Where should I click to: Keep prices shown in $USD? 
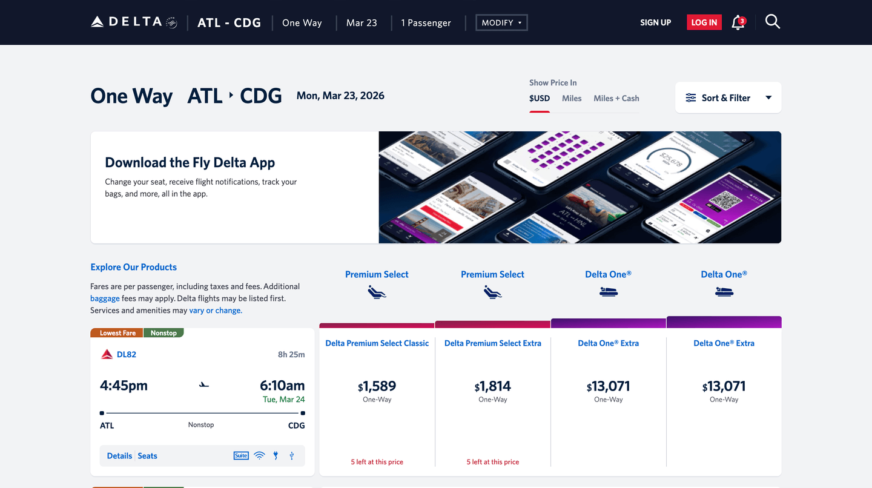point(539,97)
